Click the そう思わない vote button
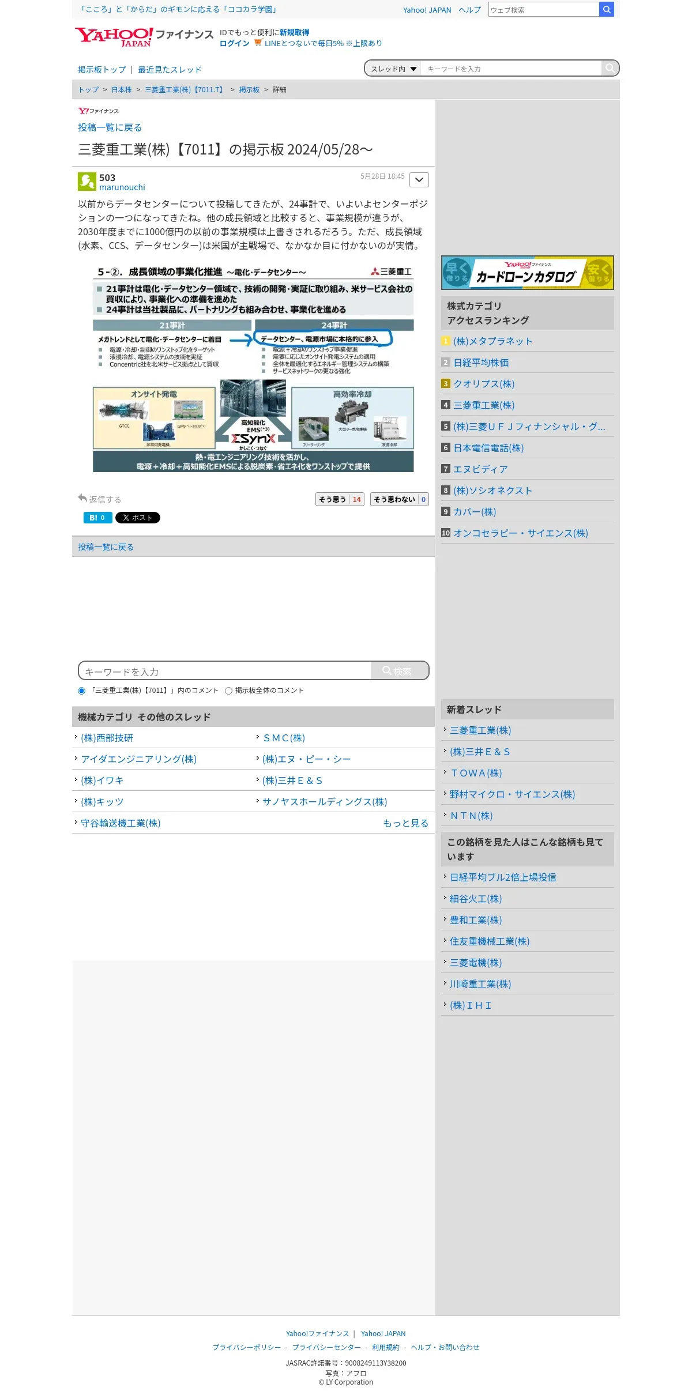Screen dimensions: 692x1399 tap(399, 499)
